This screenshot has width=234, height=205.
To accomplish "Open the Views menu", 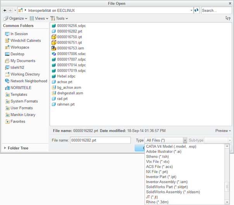I will 39,18.
